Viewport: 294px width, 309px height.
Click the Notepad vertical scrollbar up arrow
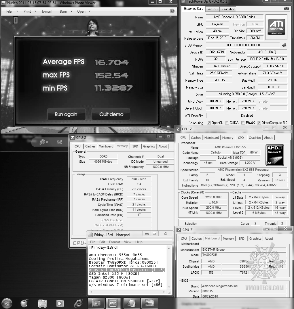(169, 248)
